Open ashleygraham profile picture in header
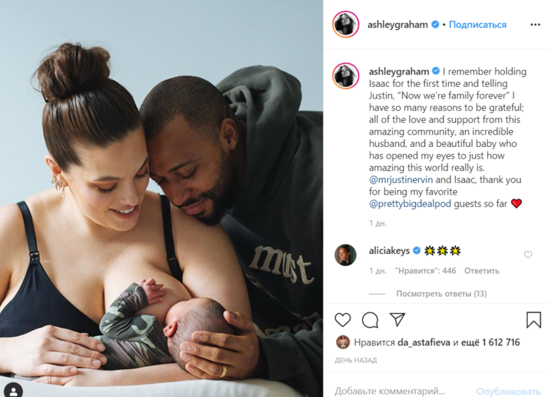 345,24
